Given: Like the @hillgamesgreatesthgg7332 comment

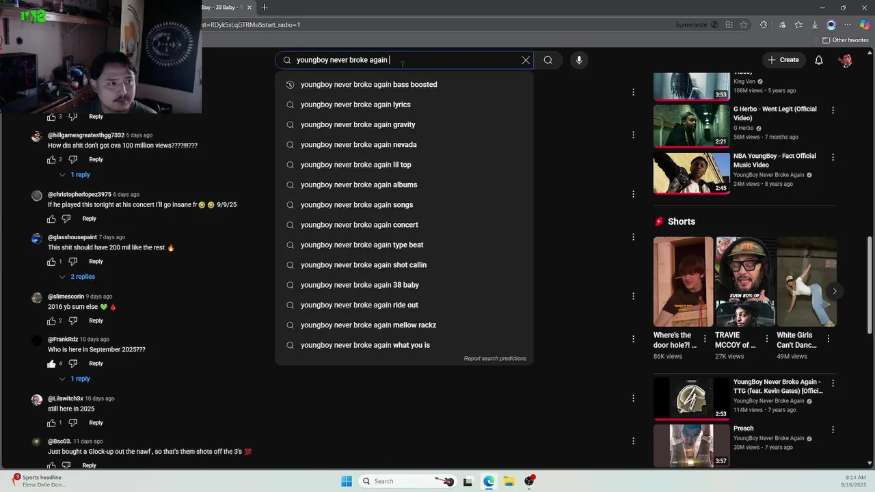Looking at the screenshot, I should coord(51,160).
